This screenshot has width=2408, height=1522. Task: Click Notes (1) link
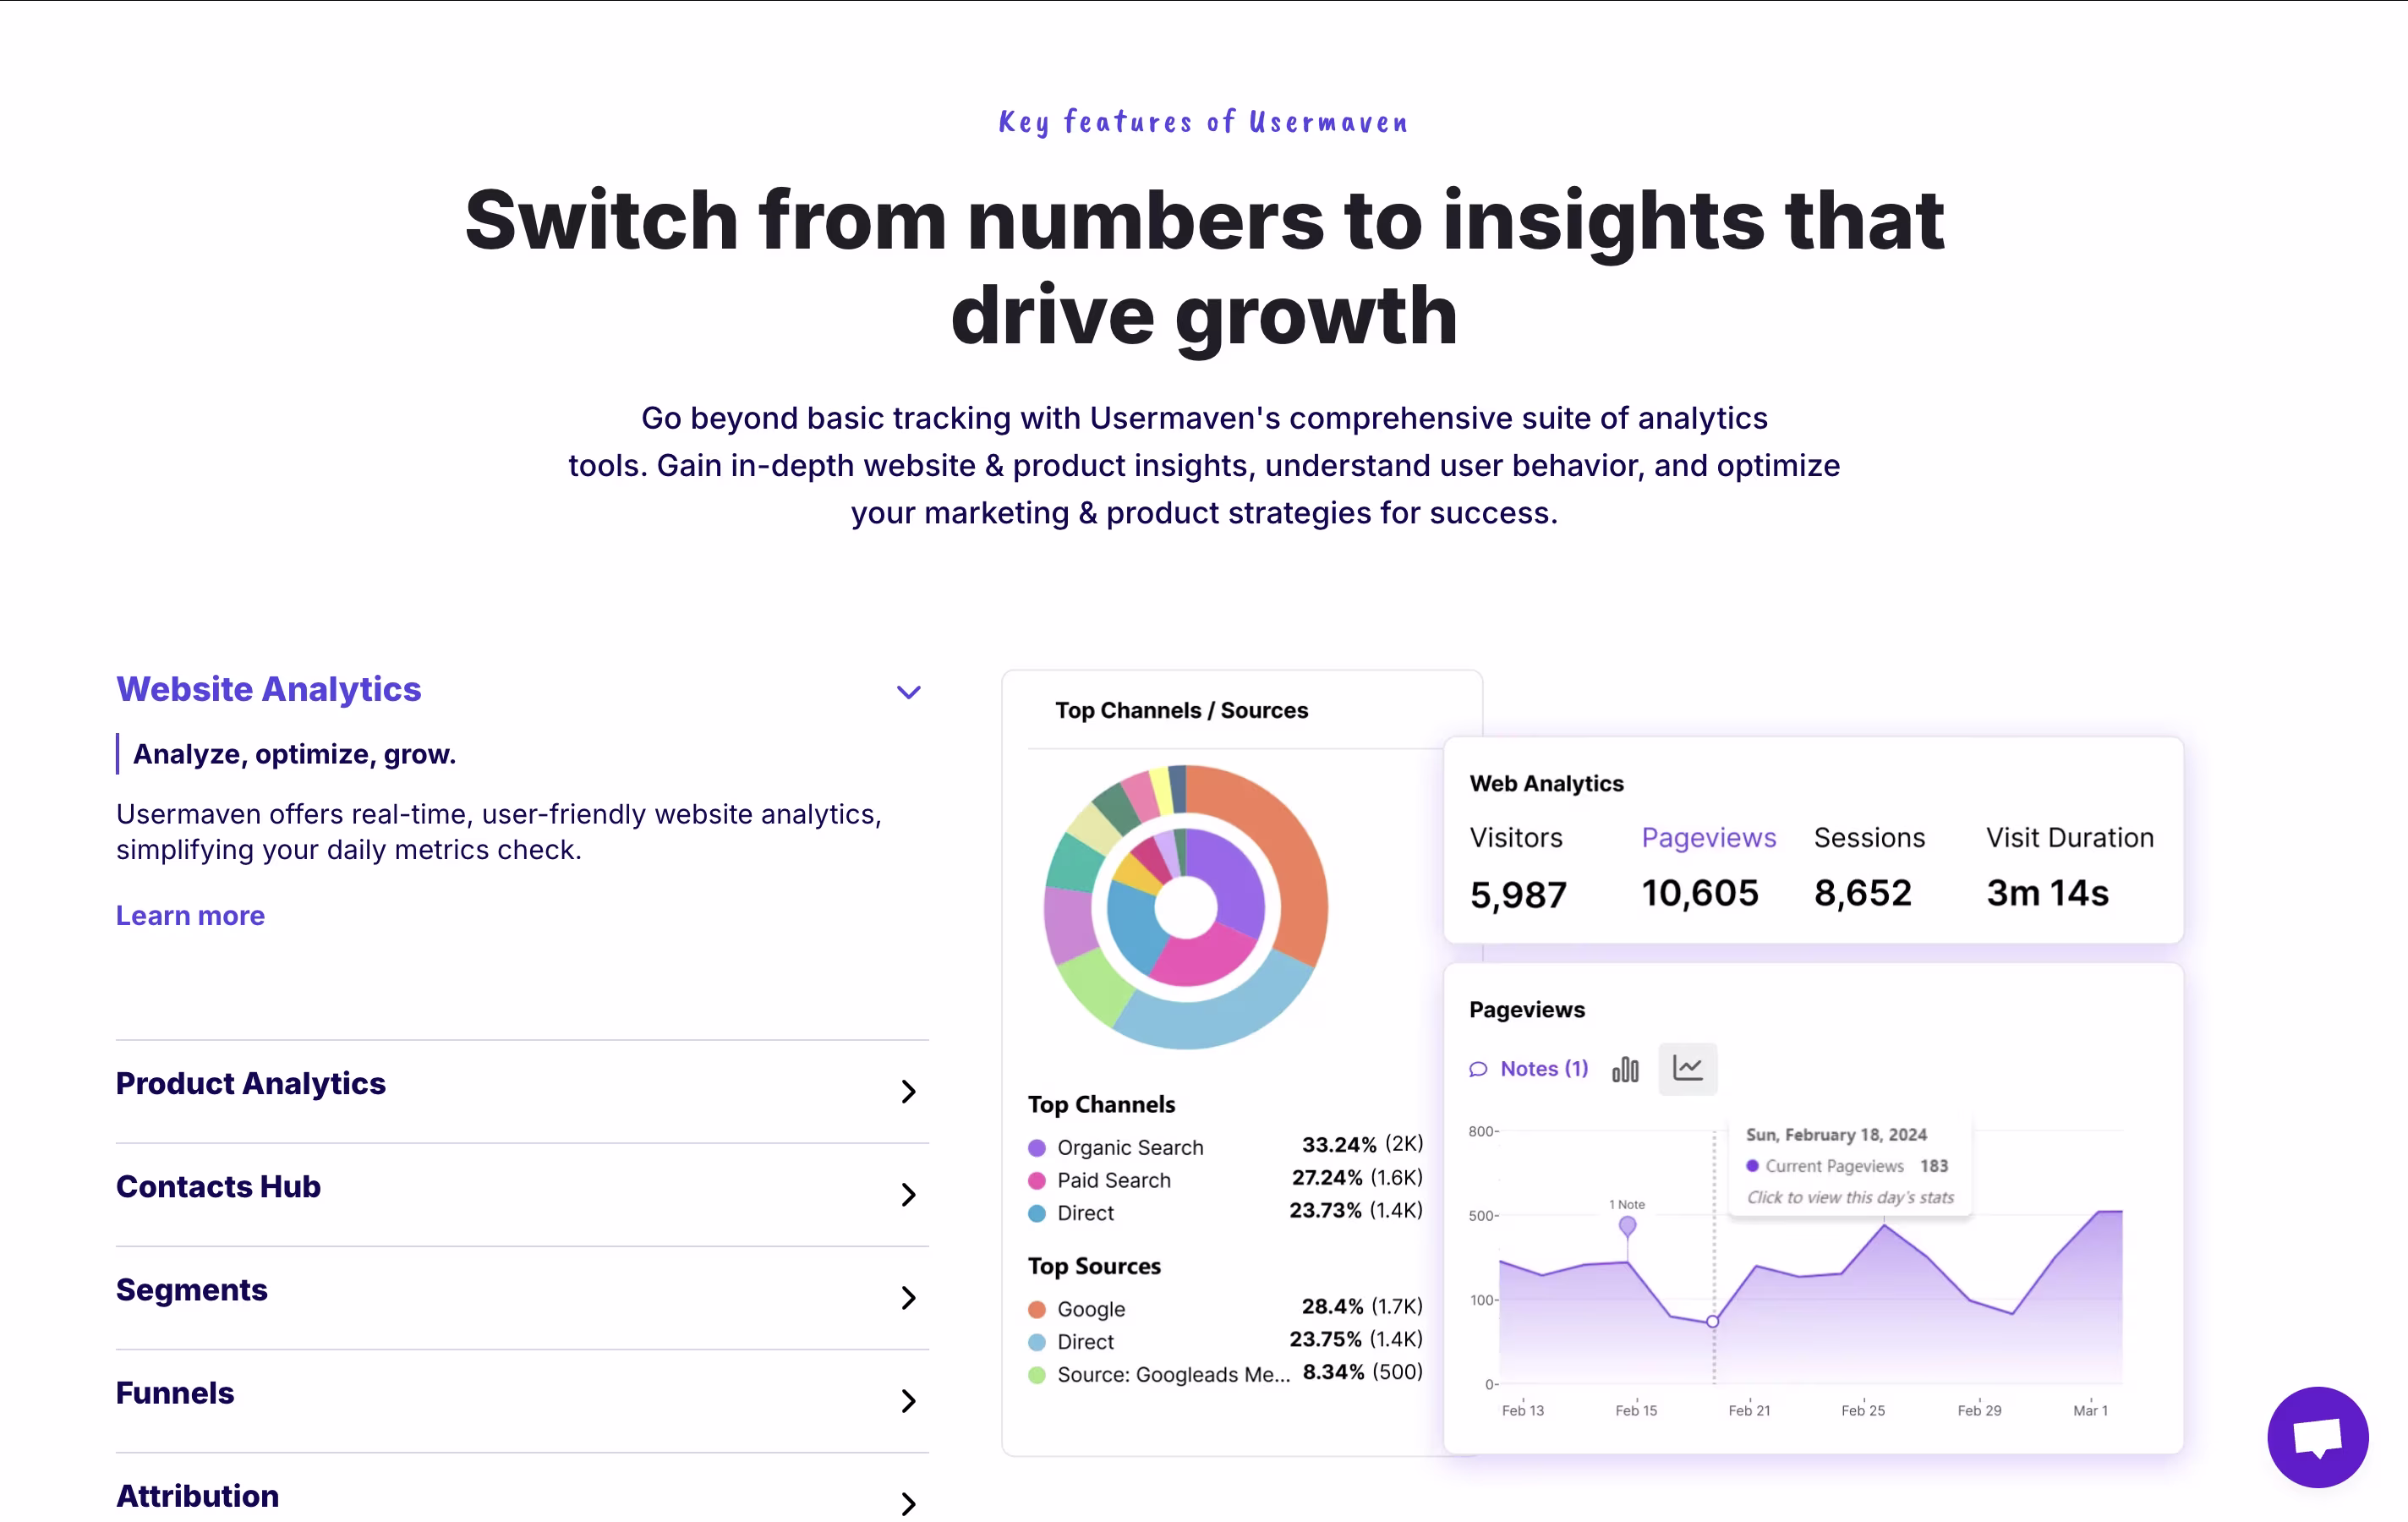coord(1543,1069)
